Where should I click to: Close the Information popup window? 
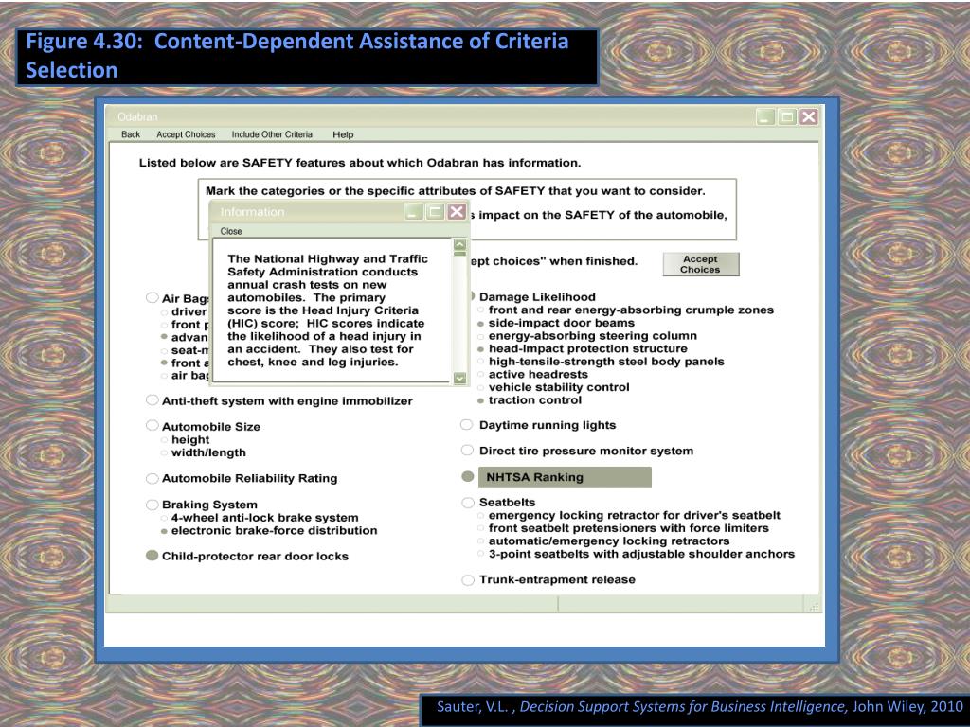pyautogui.click(x=457, y=211)
